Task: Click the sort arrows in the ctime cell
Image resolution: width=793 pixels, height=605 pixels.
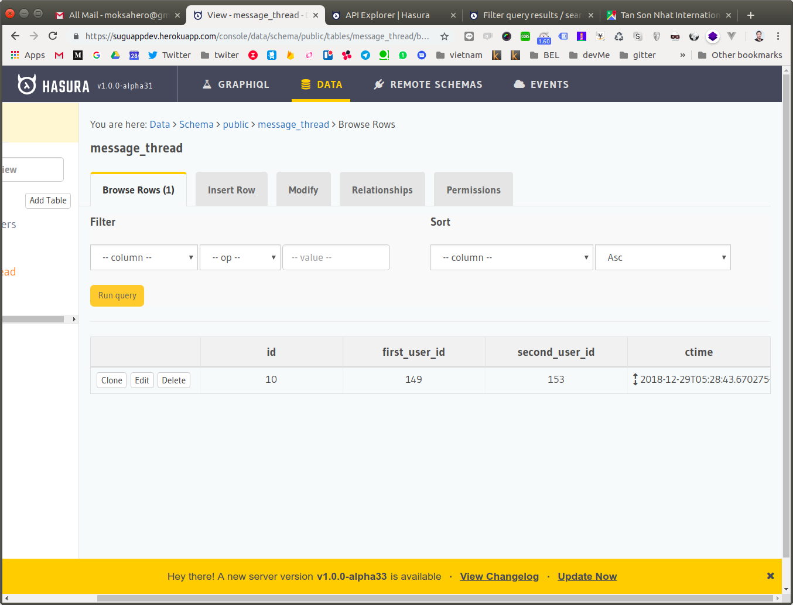Action: [x=635, y=379]
